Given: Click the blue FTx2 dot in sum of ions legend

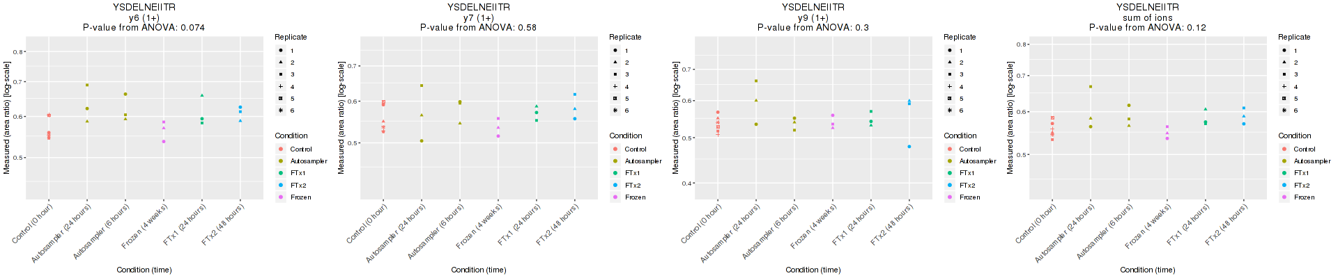Looking at the screenshot, I should click(1284, 186).
